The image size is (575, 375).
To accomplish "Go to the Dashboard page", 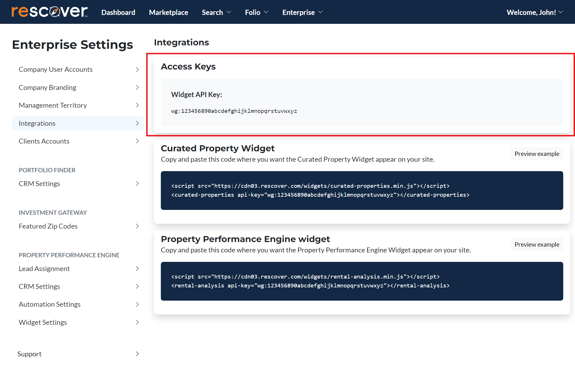I will pyautogui.click(x=118, y=12).
